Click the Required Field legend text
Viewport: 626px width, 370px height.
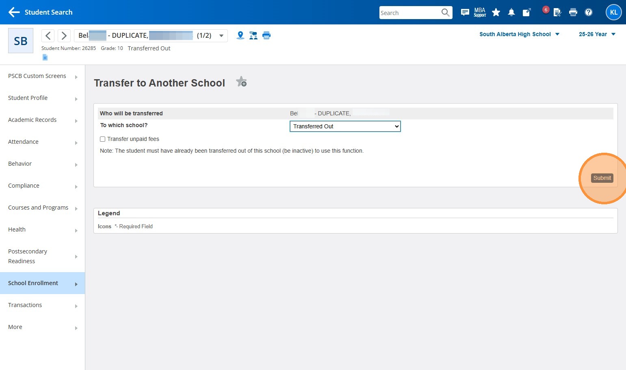coord(136,227)
